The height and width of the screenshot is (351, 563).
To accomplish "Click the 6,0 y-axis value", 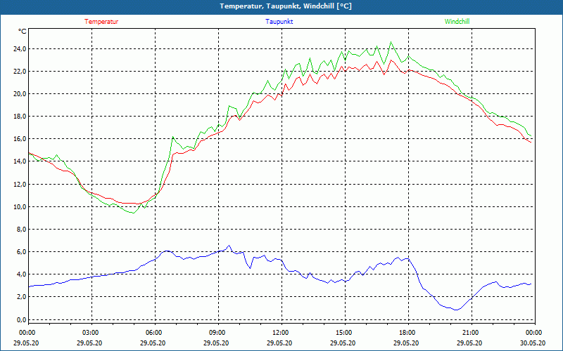I will click(x=20, y=252).
